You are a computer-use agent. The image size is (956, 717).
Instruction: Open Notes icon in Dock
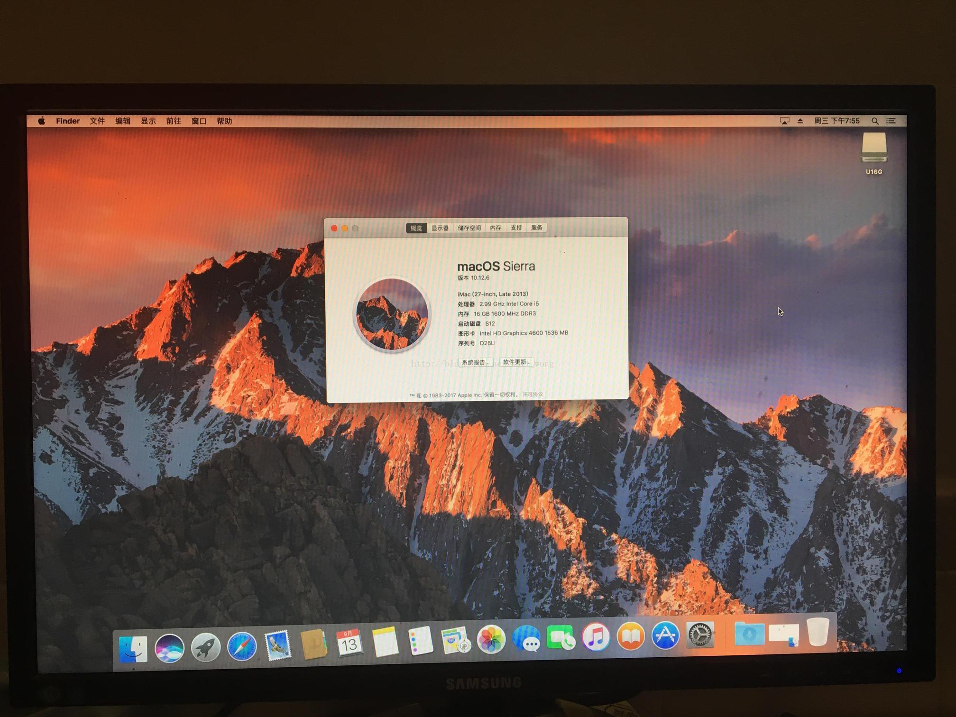(x=385, y=642)
